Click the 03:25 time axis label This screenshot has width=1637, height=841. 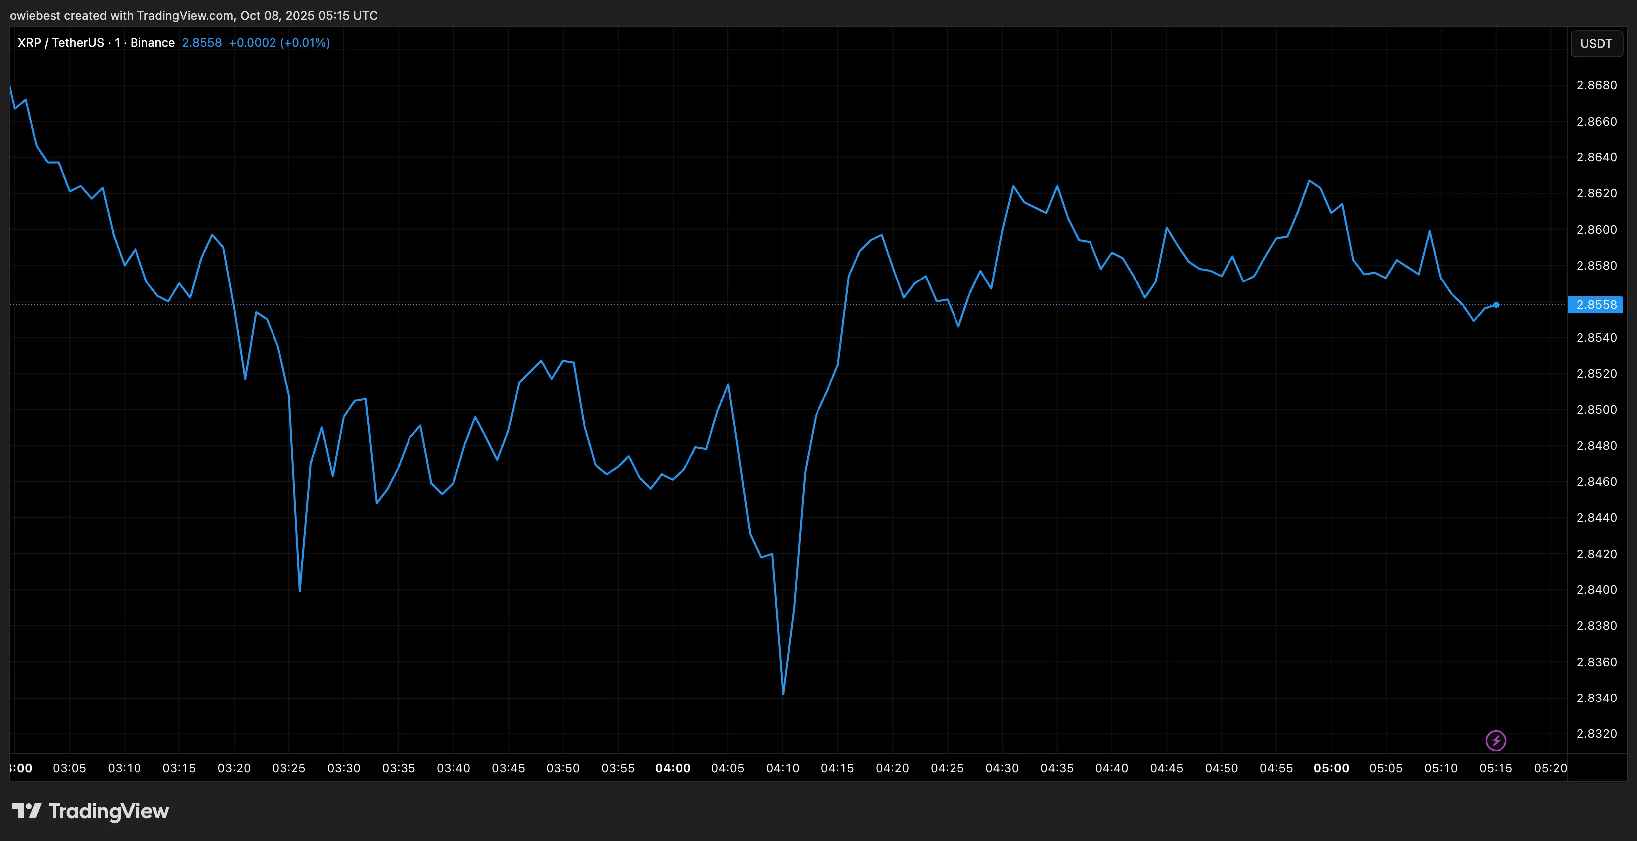tap(288, 768)
